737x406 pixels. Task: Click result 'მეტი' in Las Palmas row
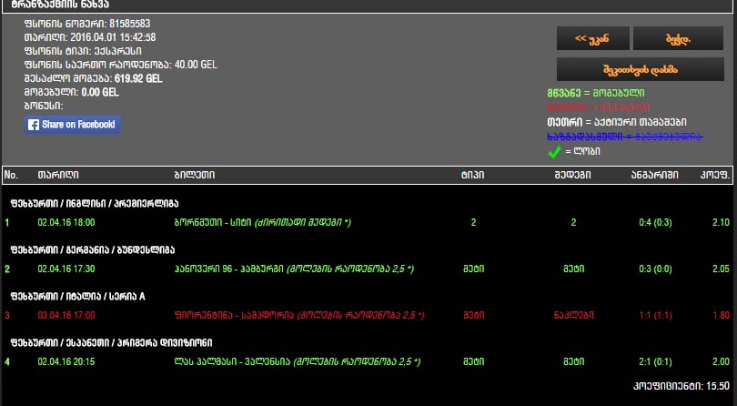pos(573,361)
